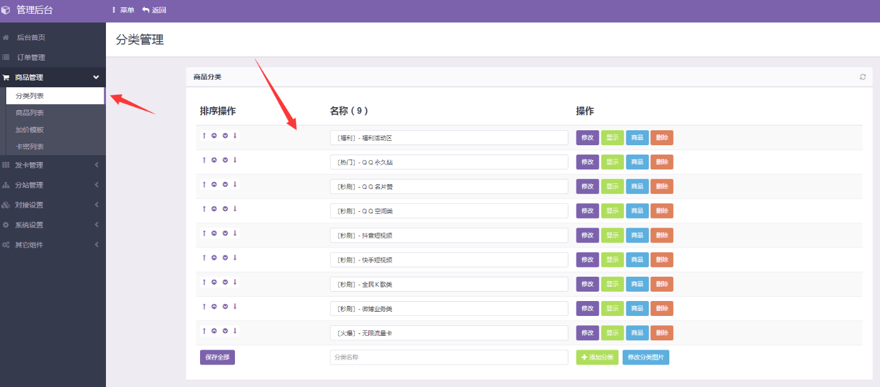This screenshot has height=387, width=880.
Task: Toggle 显示 button for 抖音短视频 row
Action: [612, 236]
